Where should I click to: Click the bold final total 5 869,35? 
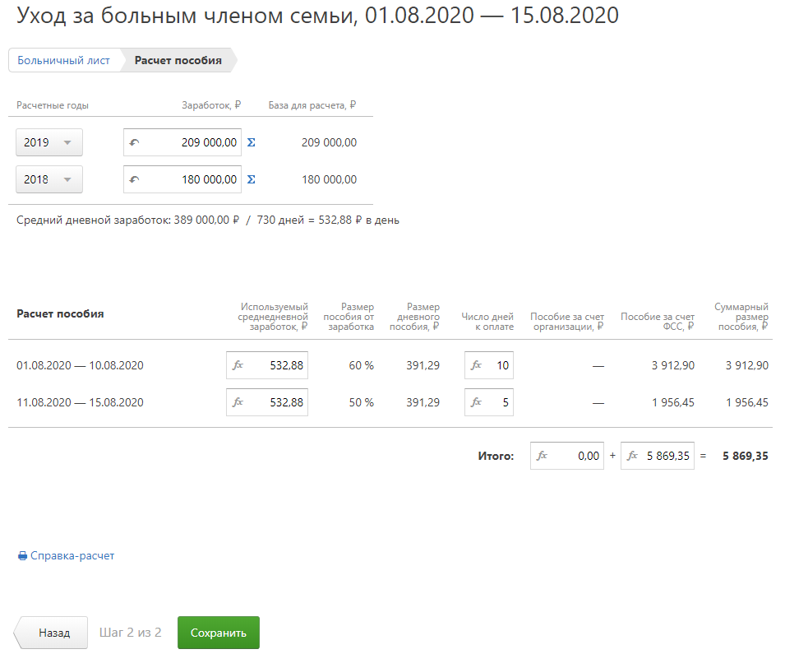(x=746, y=456)
